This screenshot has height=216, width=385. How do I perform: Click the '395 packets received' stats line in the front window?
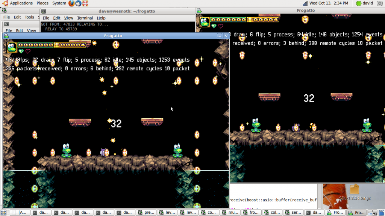98,69
